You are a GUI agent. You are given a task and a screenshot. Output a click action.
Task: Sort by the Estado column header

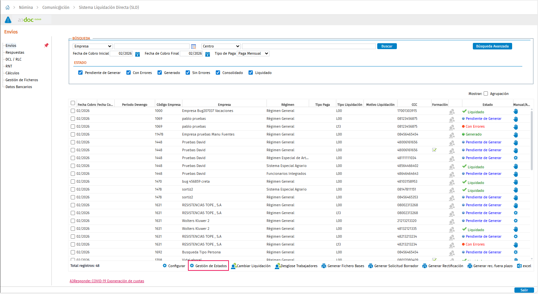[487, 104]
